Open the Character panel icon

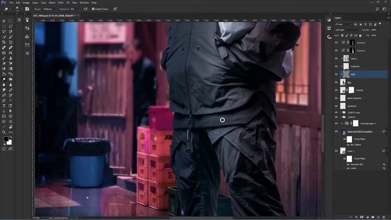[27, 53]
